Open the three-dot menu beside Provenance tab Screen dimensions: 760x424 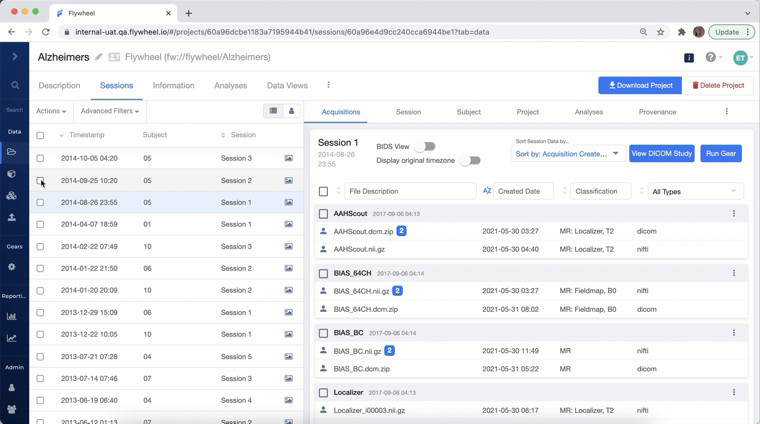pyautogui.click(x=727, y=111)
